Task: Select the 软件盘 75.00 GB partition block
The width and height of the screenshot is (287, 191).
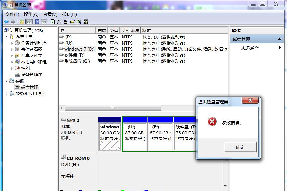Action: pos(185,134)
